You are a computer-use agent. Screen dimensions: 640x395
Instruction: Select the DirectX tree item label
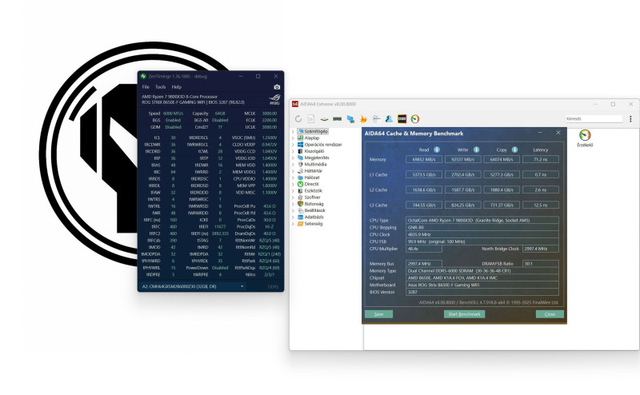(311, 184)
